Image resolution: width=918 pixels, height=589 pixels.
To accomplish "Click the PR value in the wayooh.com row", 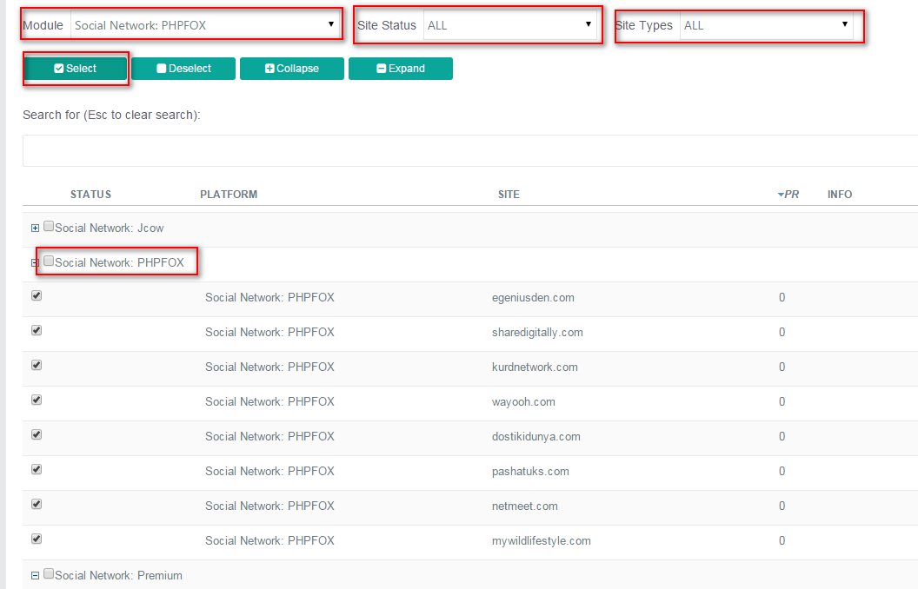I will point(782,402).
